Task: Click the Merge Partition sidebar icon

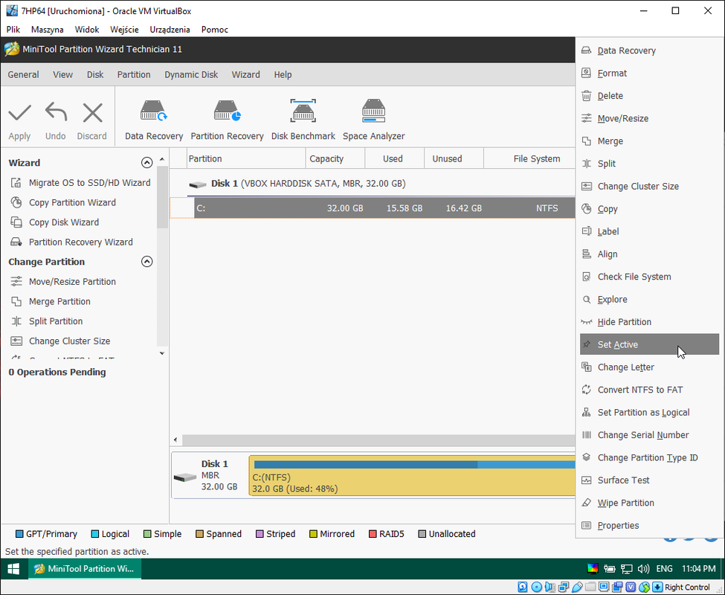Action: (x=16, y=301)
